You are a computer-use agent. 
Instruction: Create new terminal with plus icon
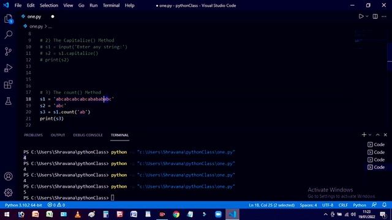[x=364, y=134]
